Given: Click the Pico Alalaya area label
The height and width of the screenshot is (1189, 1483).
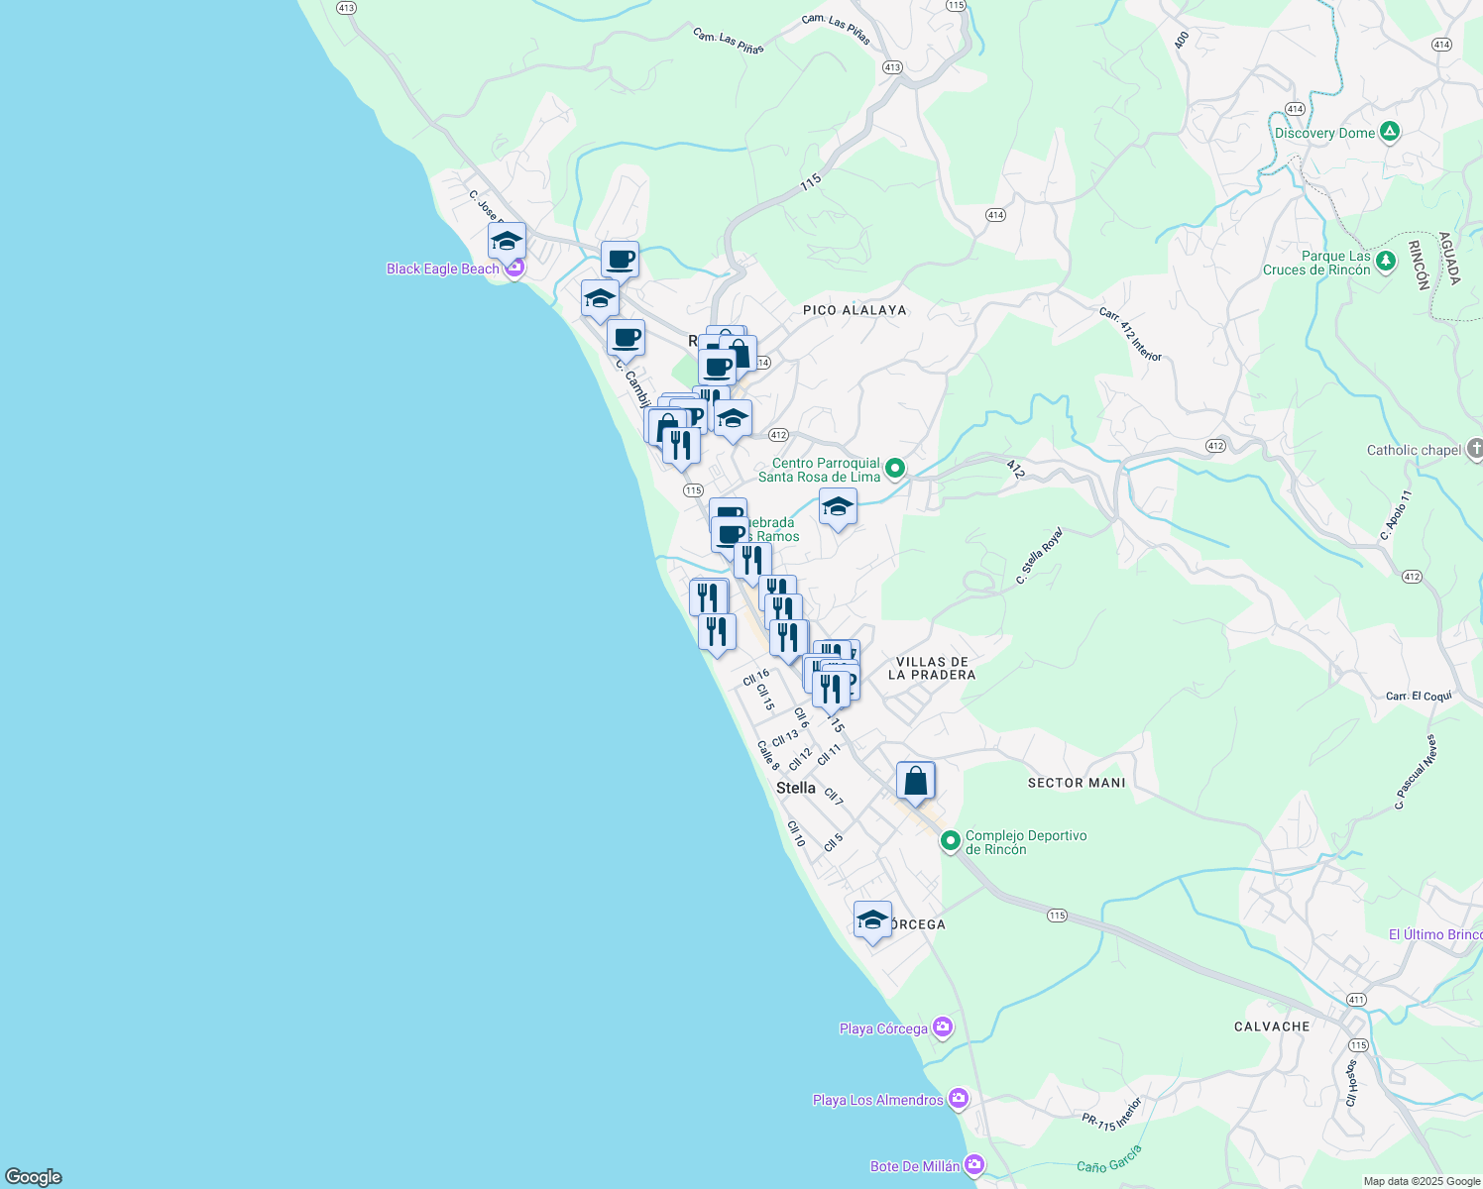Looking at the screenshot, I should 854,310.
